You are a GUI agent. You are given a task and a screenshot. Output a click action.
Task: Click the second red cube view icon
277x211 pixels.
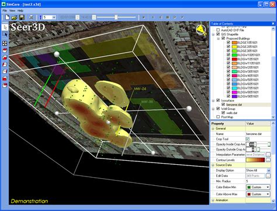click(5, 57)
